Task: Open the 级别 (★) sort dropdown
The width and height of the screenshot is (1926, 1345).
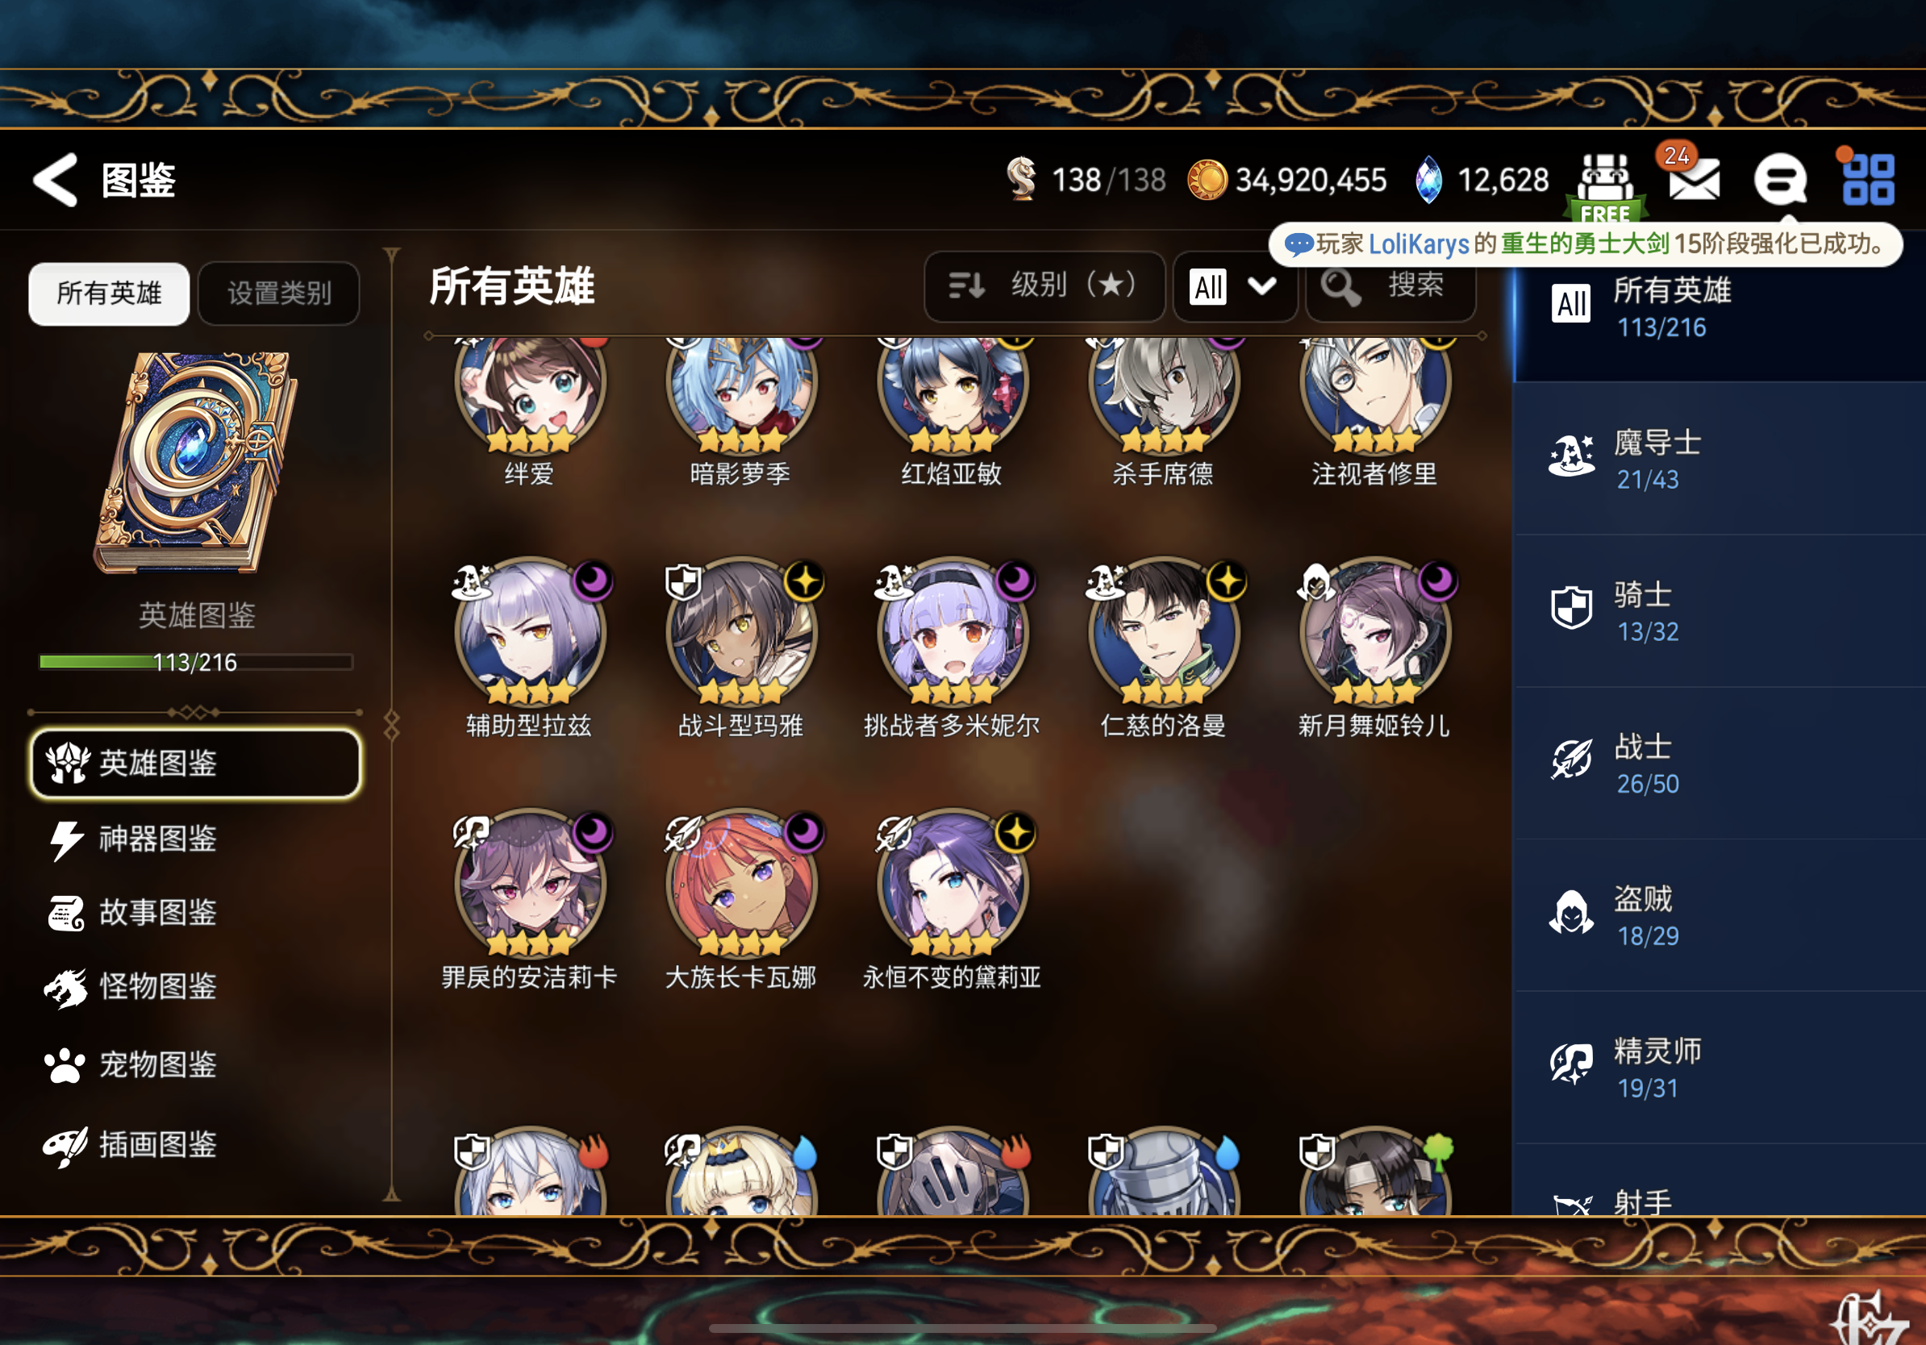Action: pyautogui.click(x=1044, y=286)
